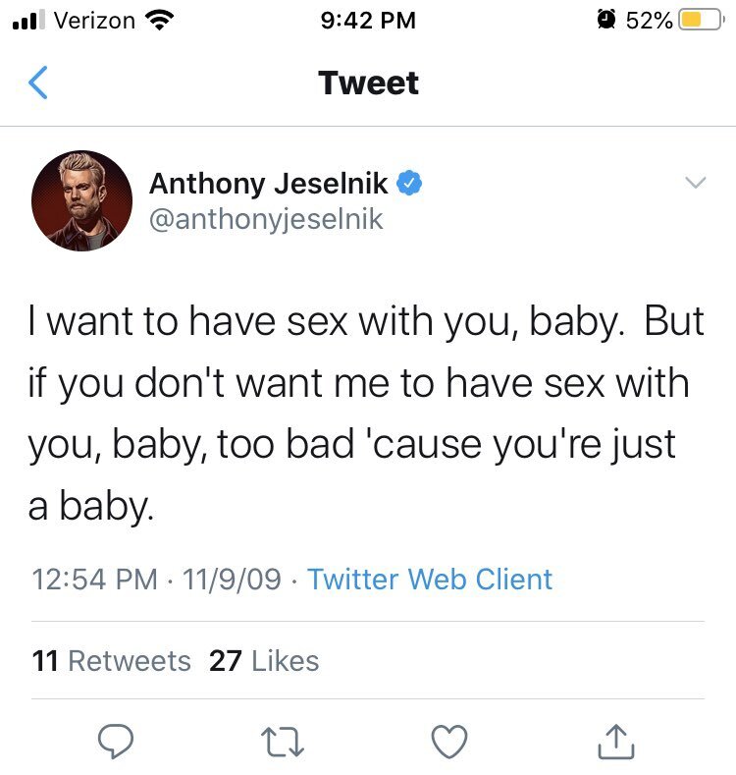View the 11 Retweets list
This screenshot has height=775, width=736.
[111, 661]
